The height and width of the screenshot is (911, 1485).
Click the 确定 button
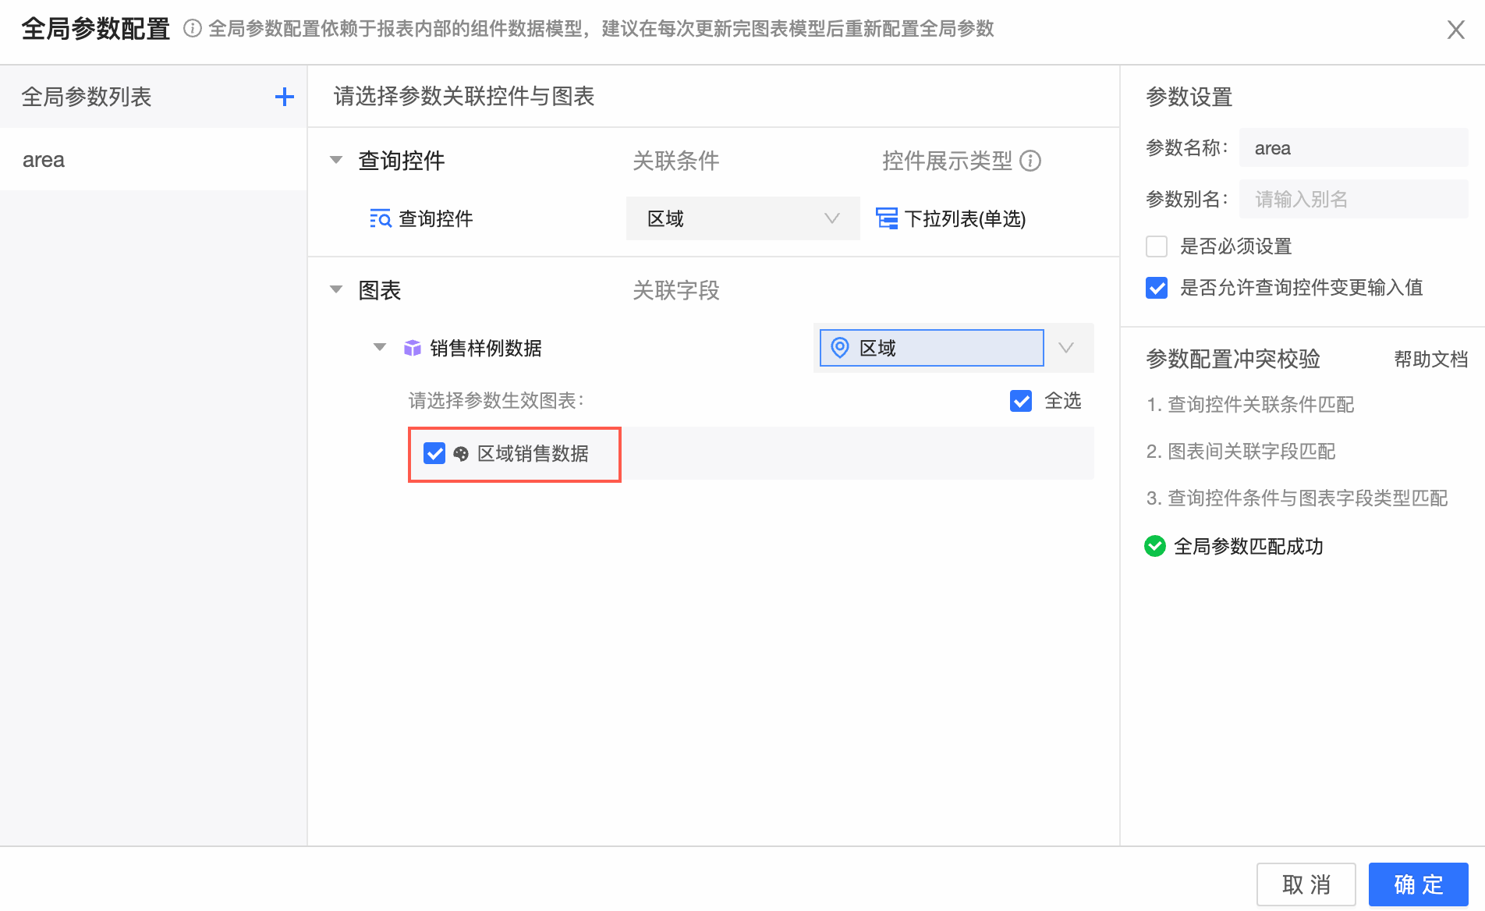point(1418,884)
